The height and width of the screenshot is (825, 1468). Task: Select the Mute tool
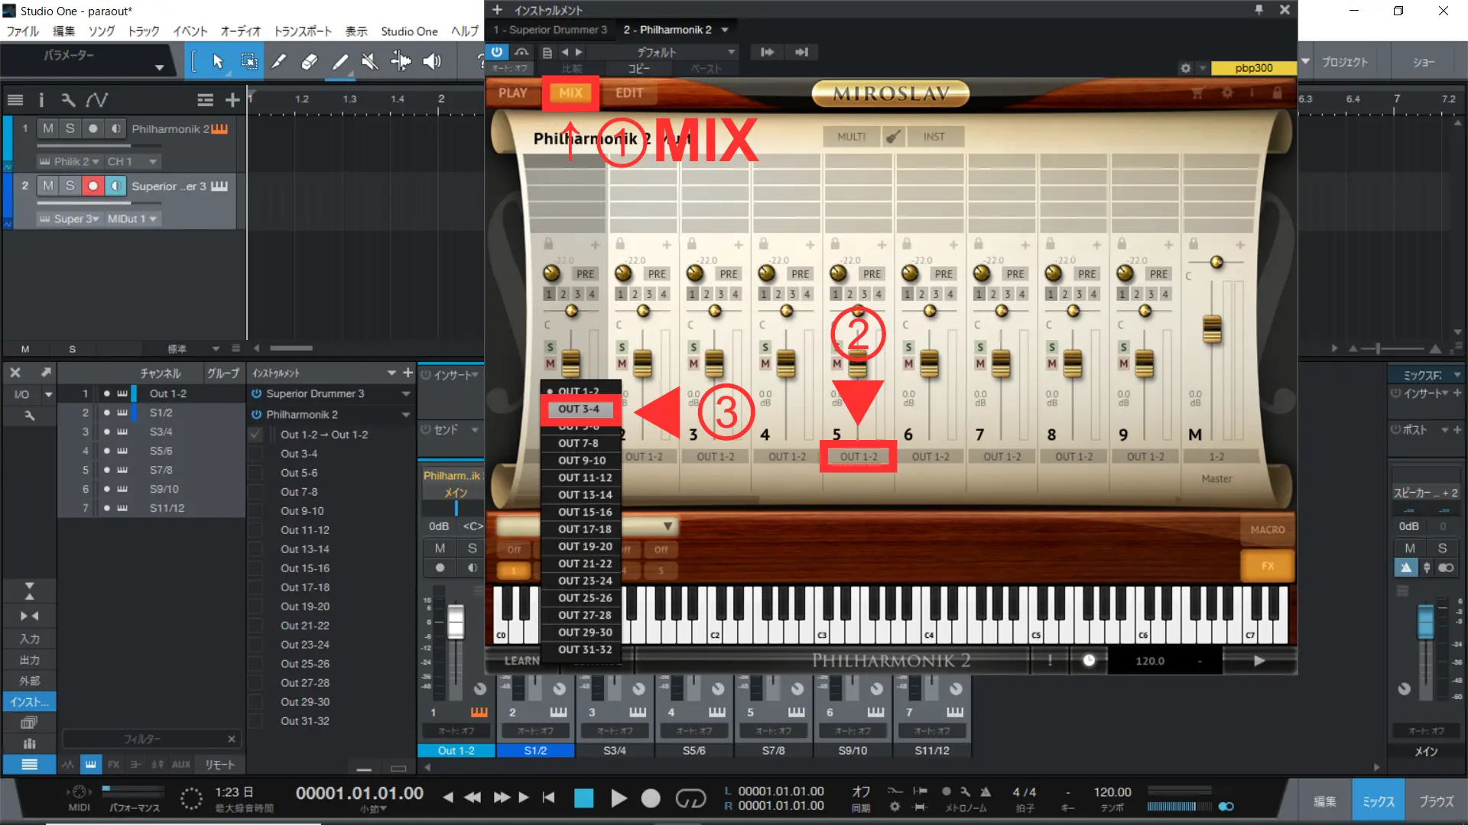(x=370, y=61)
